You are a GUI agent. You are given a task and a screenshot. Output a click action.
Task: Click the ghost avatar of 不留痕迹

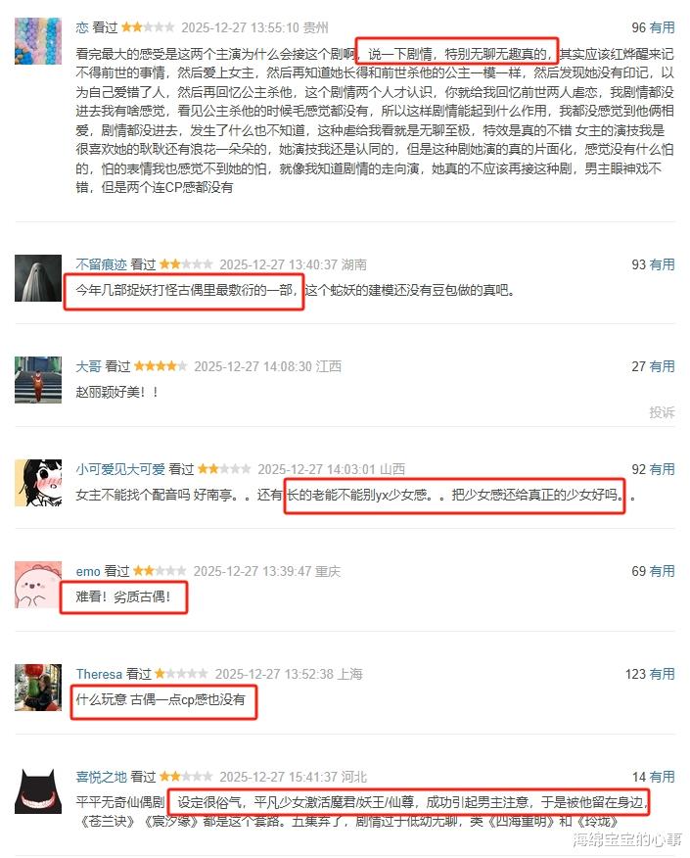38,278
